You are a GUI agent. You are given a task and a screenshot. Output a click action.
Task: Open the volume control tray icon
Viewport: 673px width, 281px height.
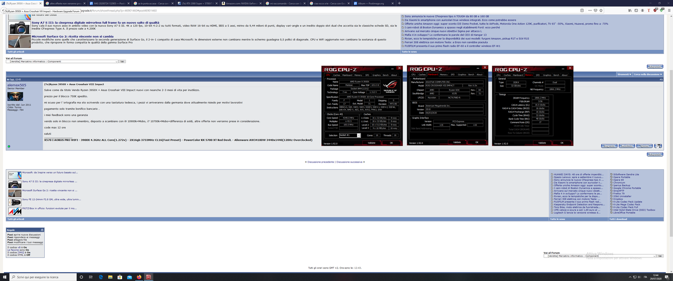(x=639, y=277)
